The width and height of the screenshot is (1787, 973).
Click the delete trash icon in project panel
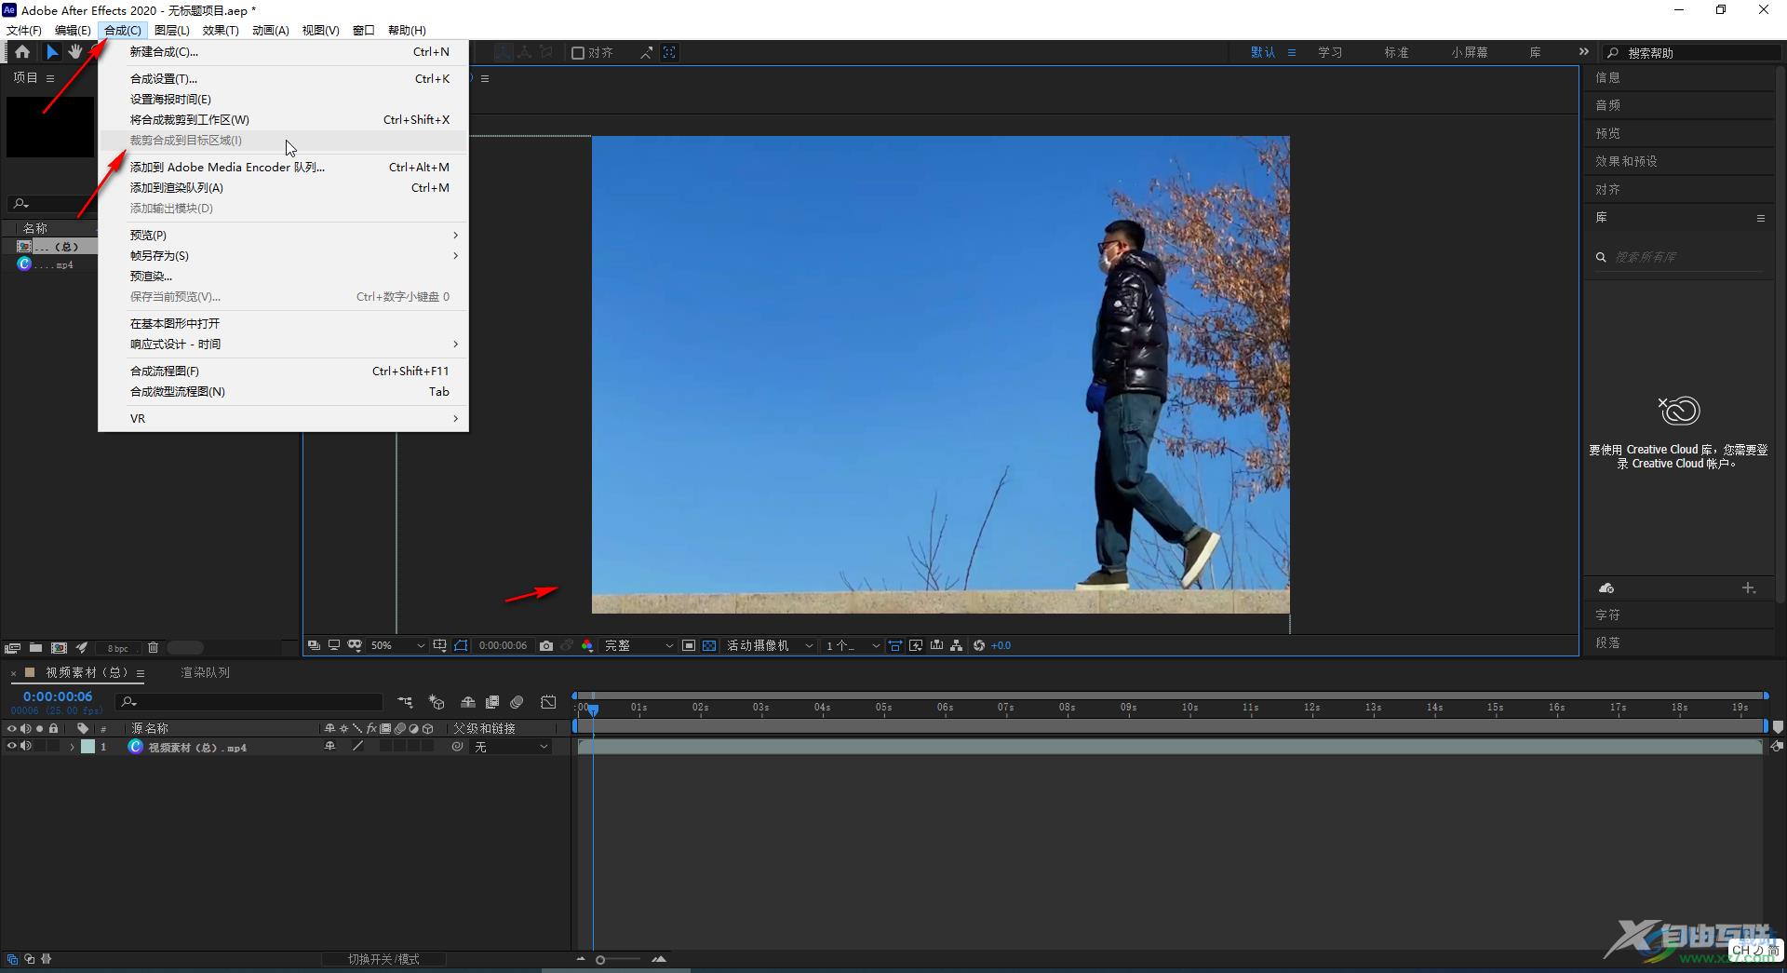[154, 648]
